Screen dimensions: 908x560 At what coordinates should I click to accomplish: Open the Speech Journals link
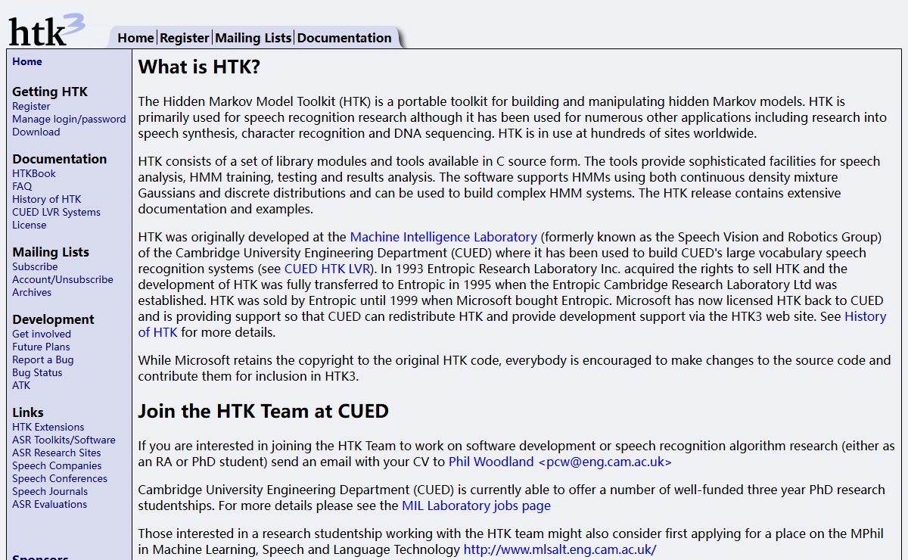50,491
